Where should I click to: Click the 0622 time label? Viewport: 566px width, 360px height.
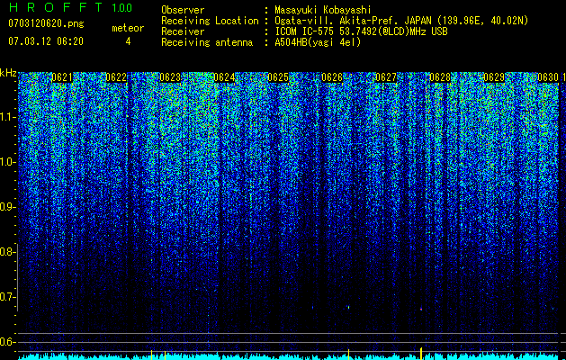(116, 77)
